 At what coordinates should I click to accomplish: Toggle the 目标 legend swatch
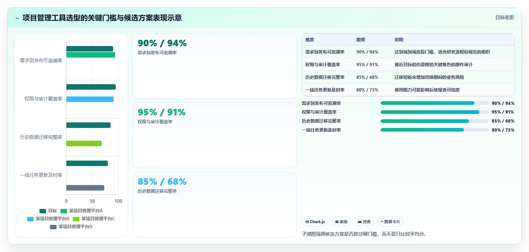click(x=43, y=211)
